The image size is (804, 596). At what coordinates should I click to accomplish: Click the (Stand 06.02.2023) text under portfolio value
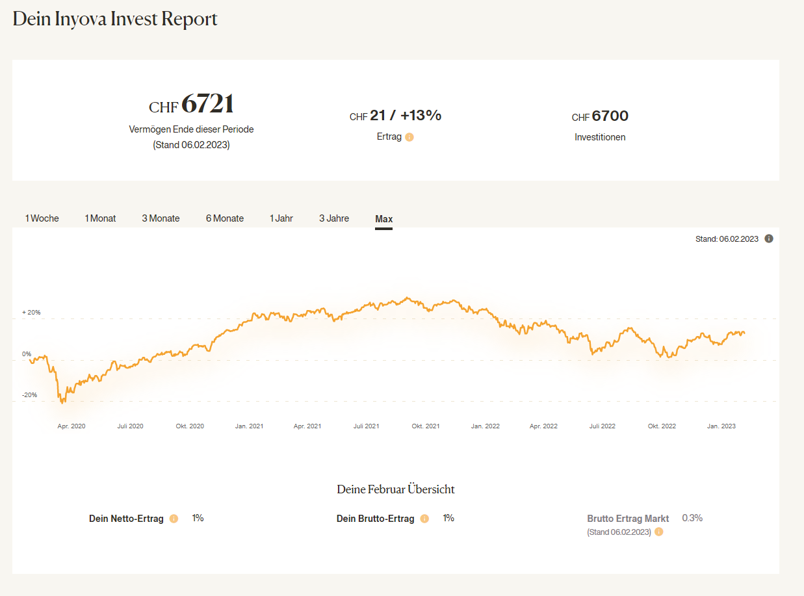pyautogui.click(x=191, y=145)
